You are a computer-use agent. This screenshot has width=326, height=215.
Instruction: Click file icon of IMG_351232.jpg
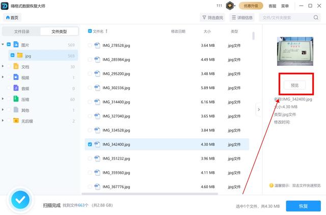tap(97, 158)
